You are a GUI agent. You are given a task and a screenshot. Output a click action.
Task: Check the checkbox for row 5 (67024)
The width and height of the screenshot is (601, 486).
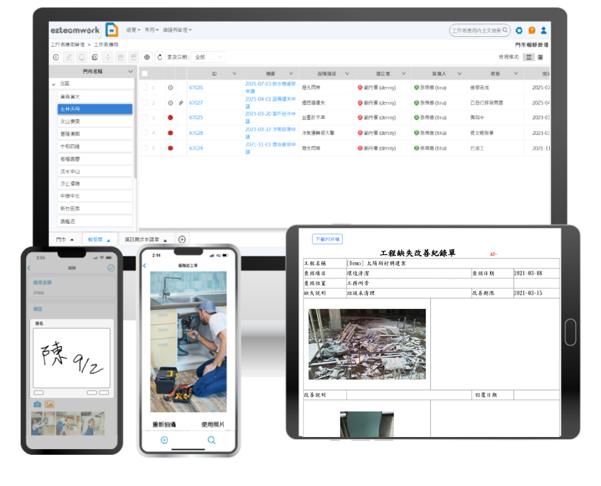point(145,148)
